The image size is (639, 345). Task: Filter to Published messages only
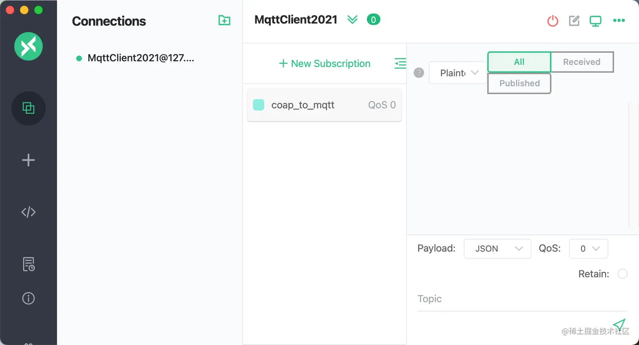tap(519, 83)
